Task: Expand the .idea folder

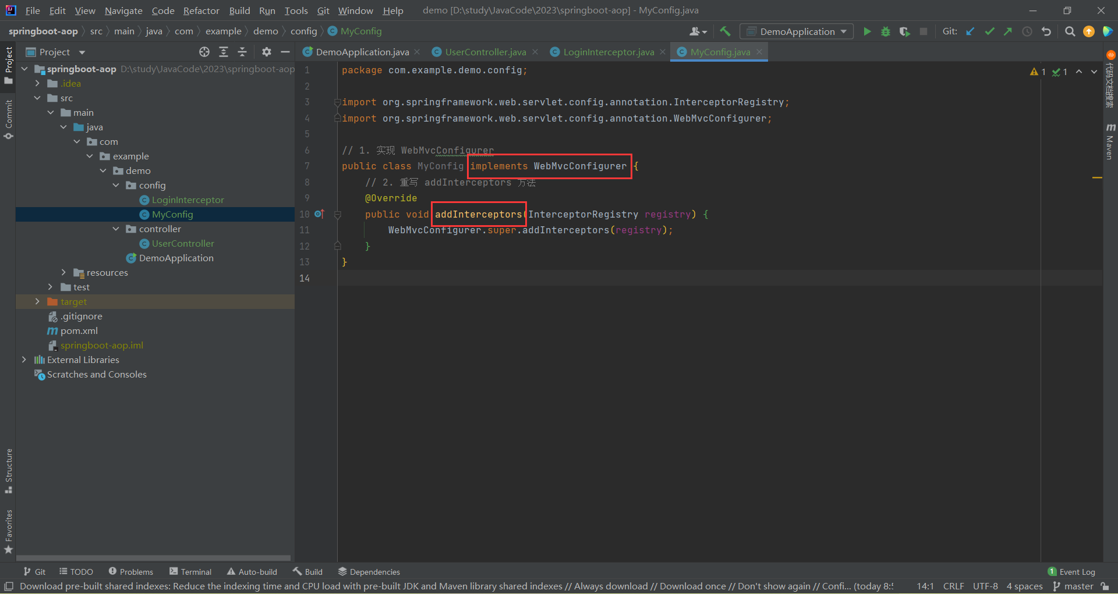Action: tap(37, 83)
